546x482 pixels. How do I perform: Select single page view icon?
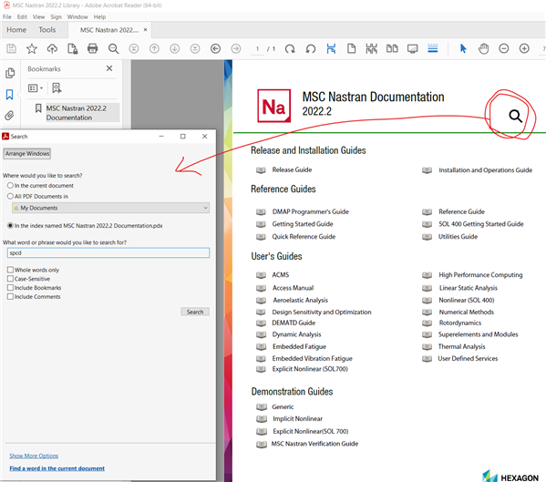[x=351, y=48]
